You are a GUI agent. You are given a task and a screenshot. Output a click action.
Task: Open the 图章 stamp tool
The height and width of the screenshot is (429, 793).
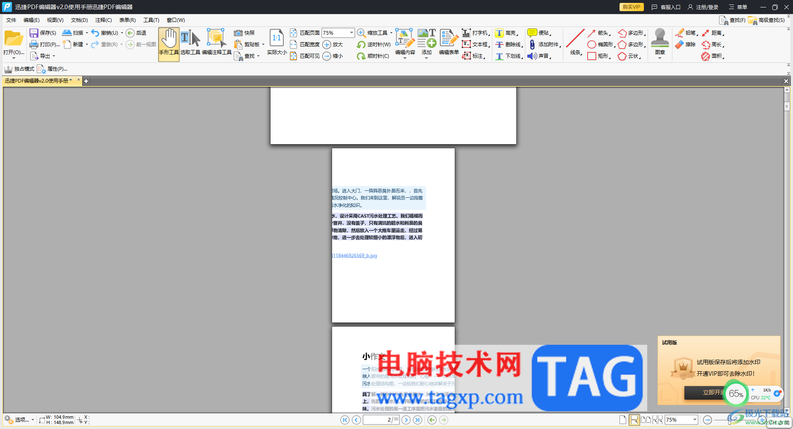[x=660, y=43]
